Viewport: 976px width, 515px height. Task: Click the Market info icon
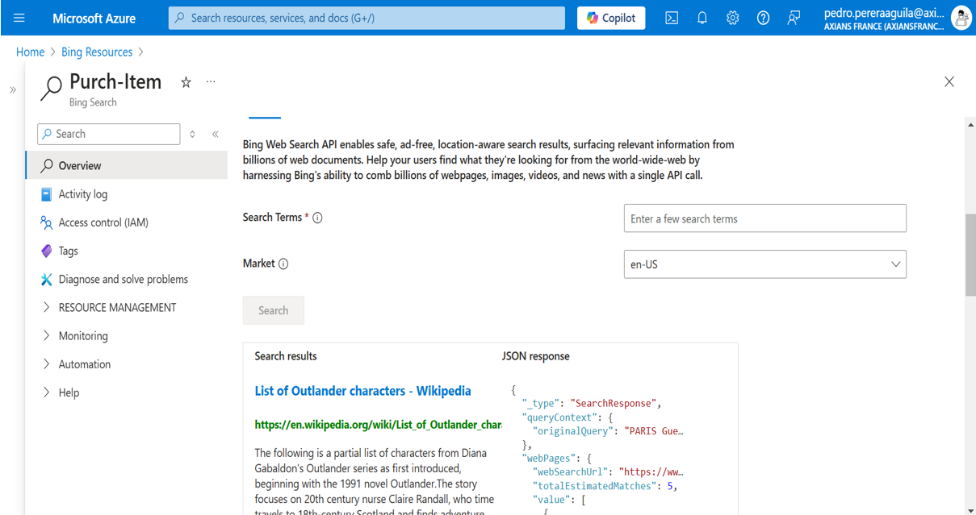pyautogui.click(x=283, y=264)
